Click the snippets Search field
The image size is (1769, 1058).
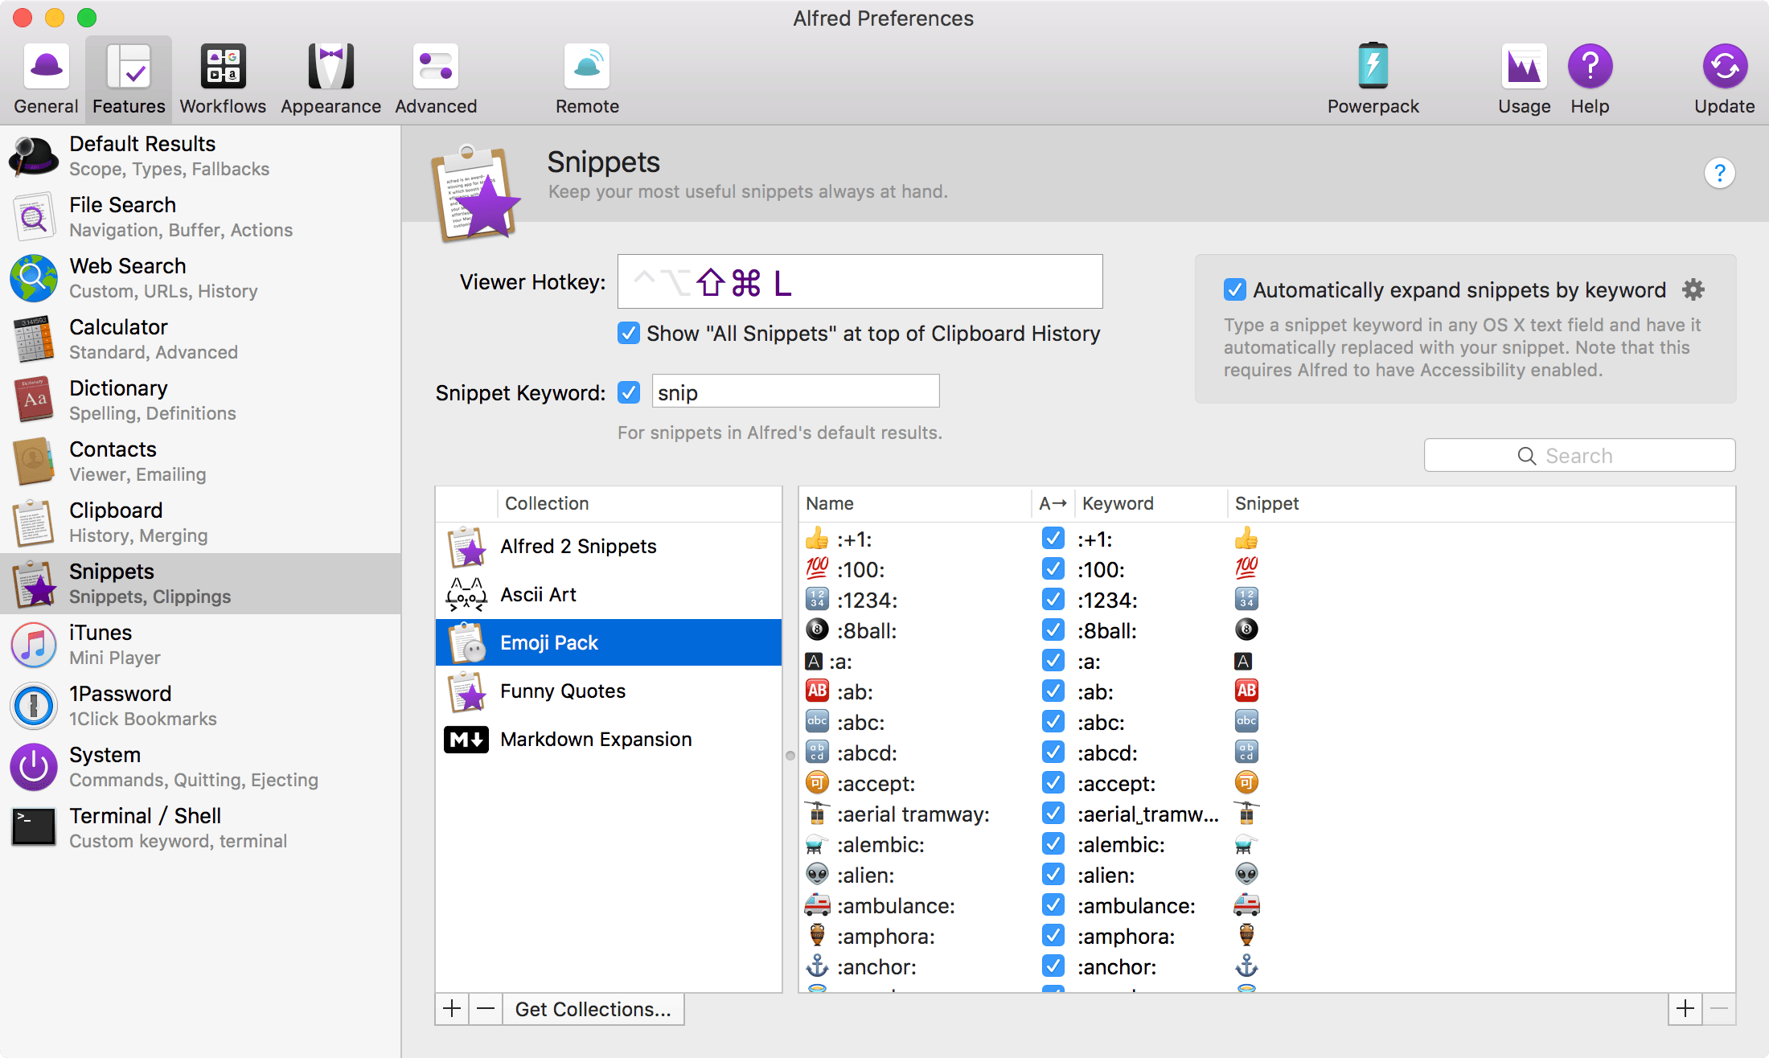pyautogui.click(x=1578, y=456)
